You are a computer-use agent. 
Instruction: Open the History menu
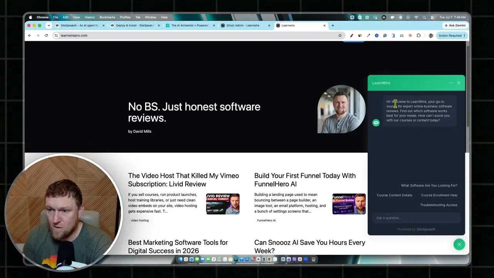click(90, 17)
